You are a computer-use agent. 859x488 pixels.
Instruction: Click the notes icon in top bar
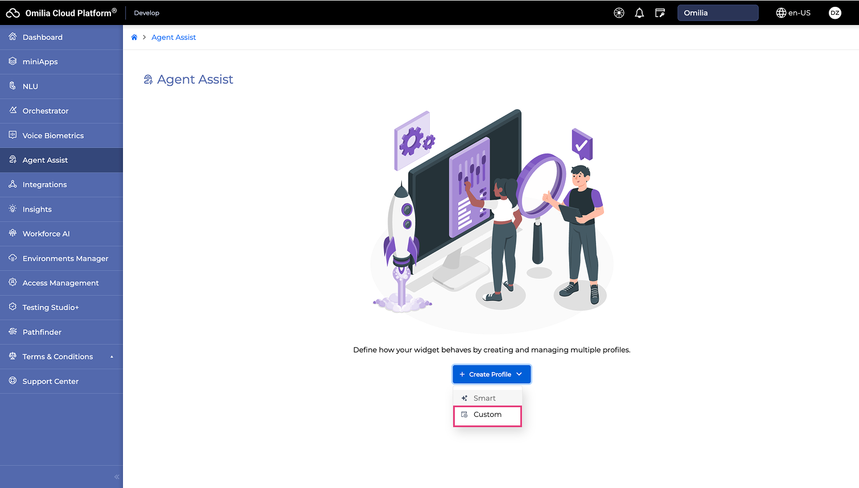point(660,13)
